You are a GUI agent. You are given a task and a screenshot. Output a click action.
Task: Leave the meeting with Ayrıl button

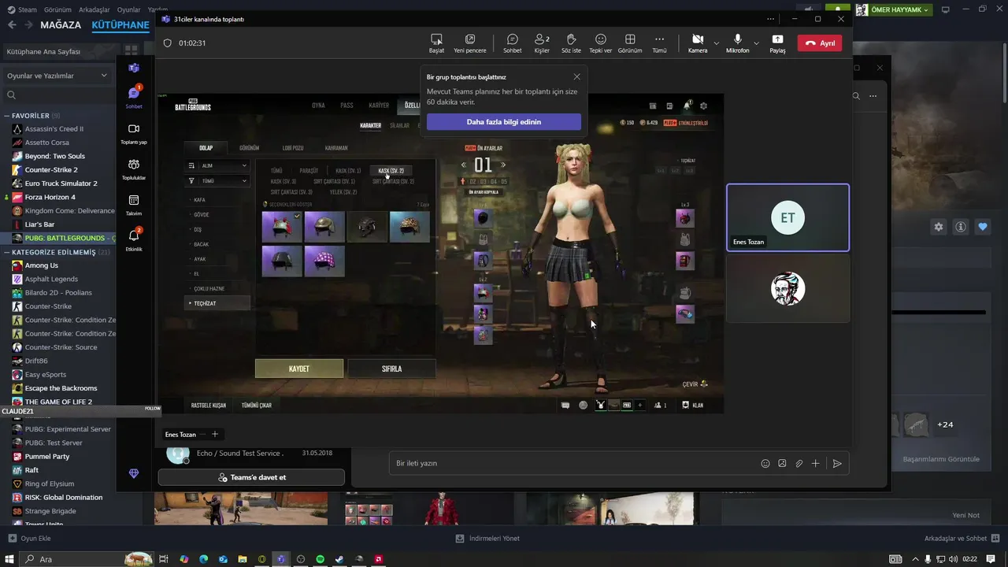(x=820, y=43)
